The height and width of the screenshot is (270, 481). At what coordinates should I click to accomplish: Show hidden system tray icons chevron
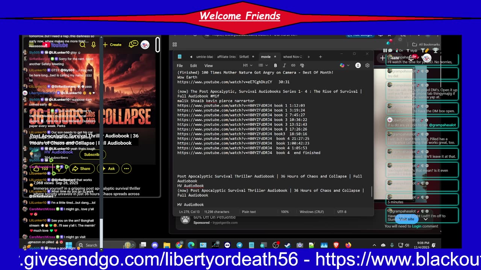coord(374,245)
